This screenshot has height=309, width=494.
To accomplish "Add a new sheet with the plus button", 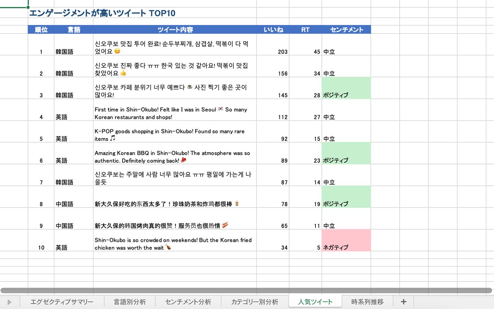I will [403, 302].
